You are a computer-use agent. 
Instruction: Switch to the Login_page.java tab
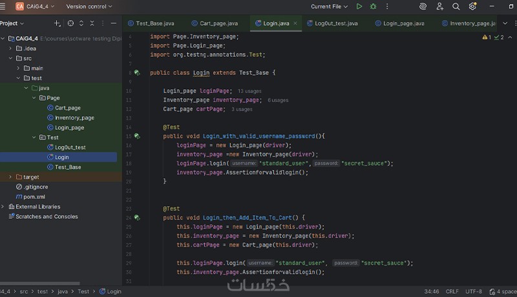[x=400, y=23]
